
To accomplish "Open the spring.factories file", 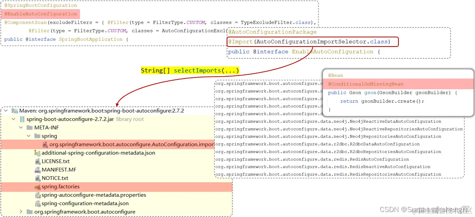I will [x=61, y=186].
